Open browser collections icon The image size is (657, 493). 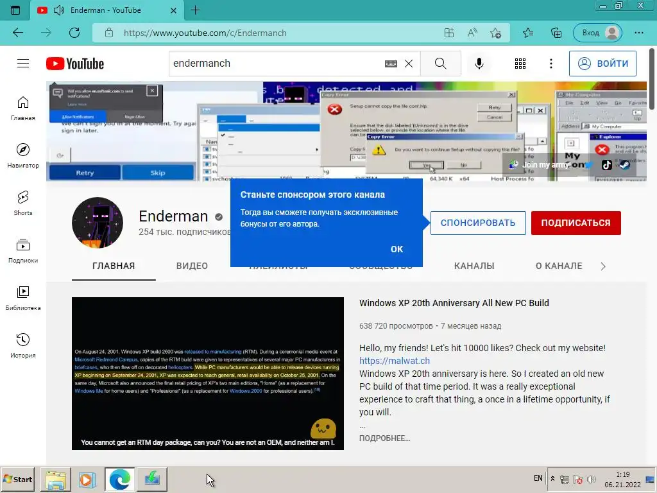click(x=556, y=33)
